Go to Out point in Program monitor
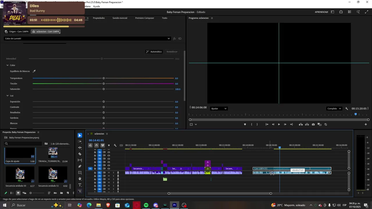Image resolution: width=372 pixels, height=209 pixels. (291, 125)
